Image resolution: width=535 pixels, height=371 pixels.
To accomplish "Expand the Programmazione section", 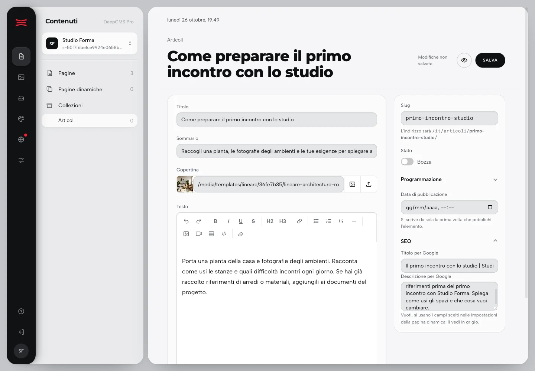I will (449, 180).
